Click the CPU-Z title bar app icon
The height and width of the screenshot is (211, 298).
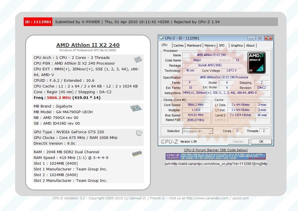[x=161, y=38]
